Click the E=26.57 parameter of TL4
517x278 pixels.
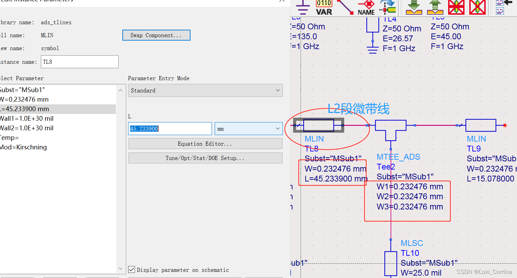(x=398, y=39)
